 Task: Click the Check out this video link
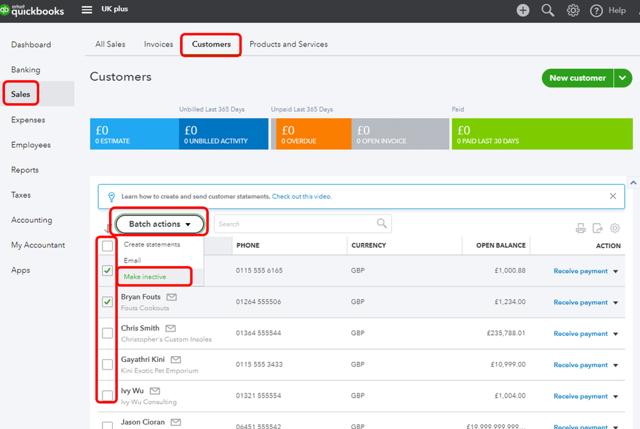pyautogui.click(x=302, y=196)
